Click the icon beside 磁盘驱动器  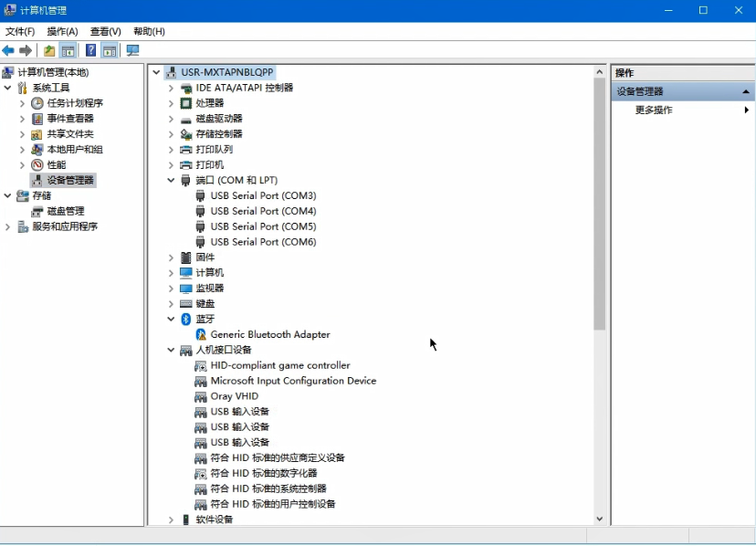pos(185,119)
